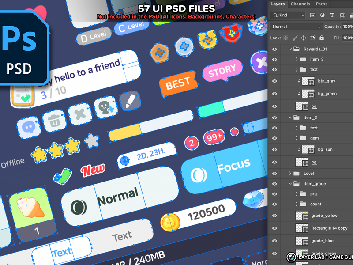Click the add friend icon button
The image size is (353, 265).
coord(106,107)
